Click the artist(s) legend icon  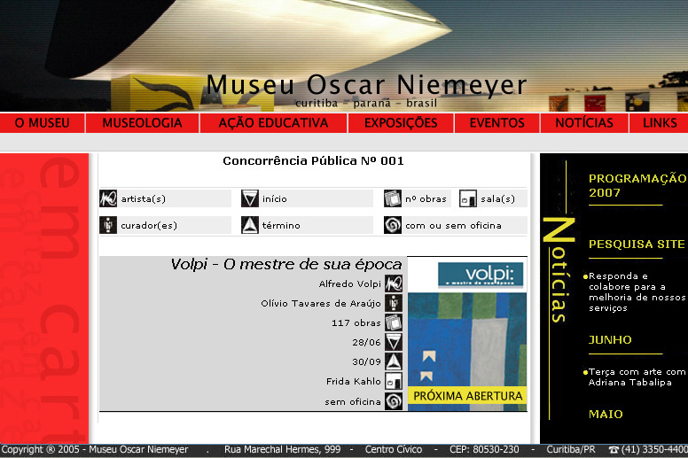tap(108, 198)
